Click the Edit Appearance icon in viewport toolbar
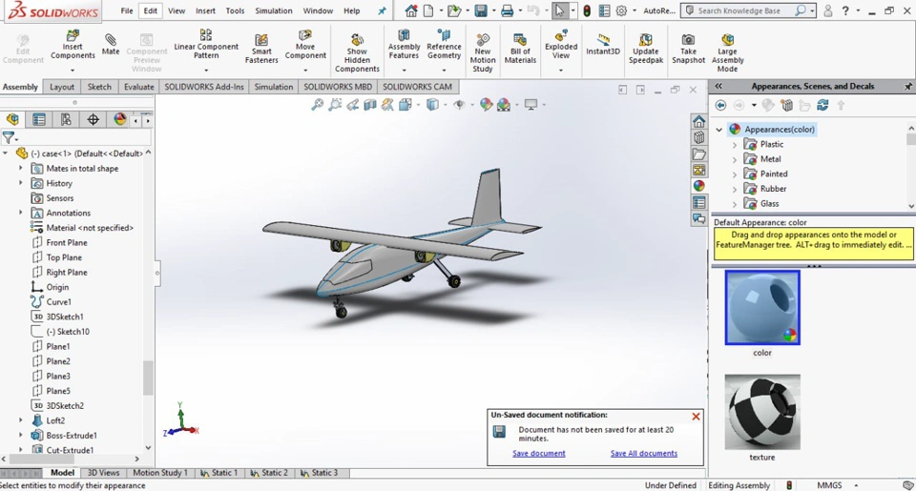This screenshot has width=916, height=491. tap(486, 105)
